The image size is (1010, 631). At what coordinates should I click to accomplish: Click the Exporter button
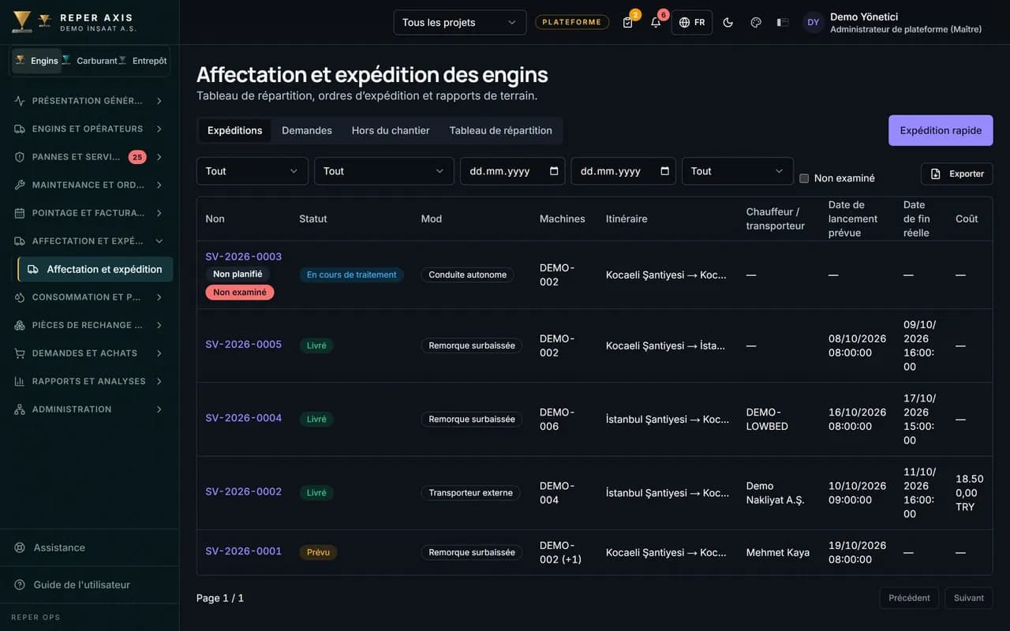tap(957, 174)
